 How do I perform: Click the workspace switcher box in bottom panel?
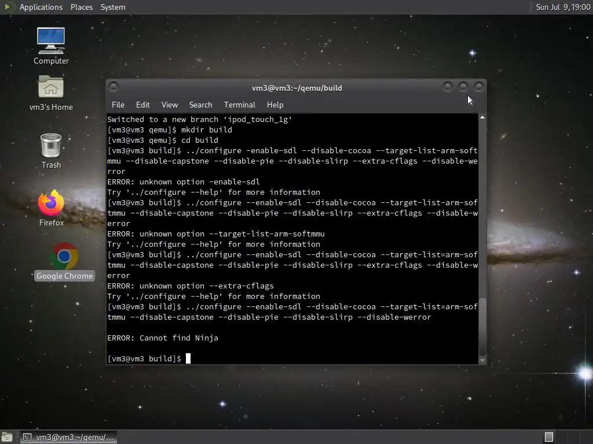coord(549,437)
